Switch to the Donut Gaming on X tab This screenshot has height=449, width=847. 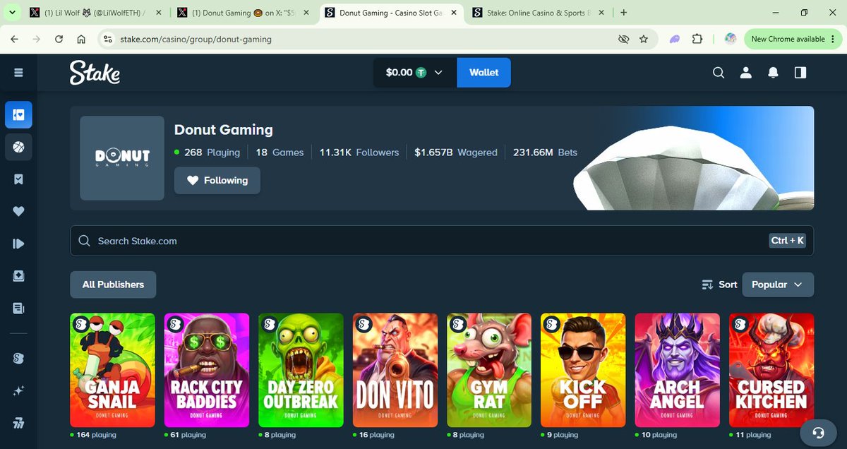tap(244, 12)
